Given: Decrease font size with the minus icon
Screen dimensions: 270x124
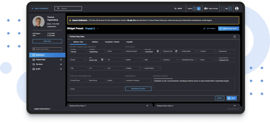Looking at the screenshot, I should [223, 8].
